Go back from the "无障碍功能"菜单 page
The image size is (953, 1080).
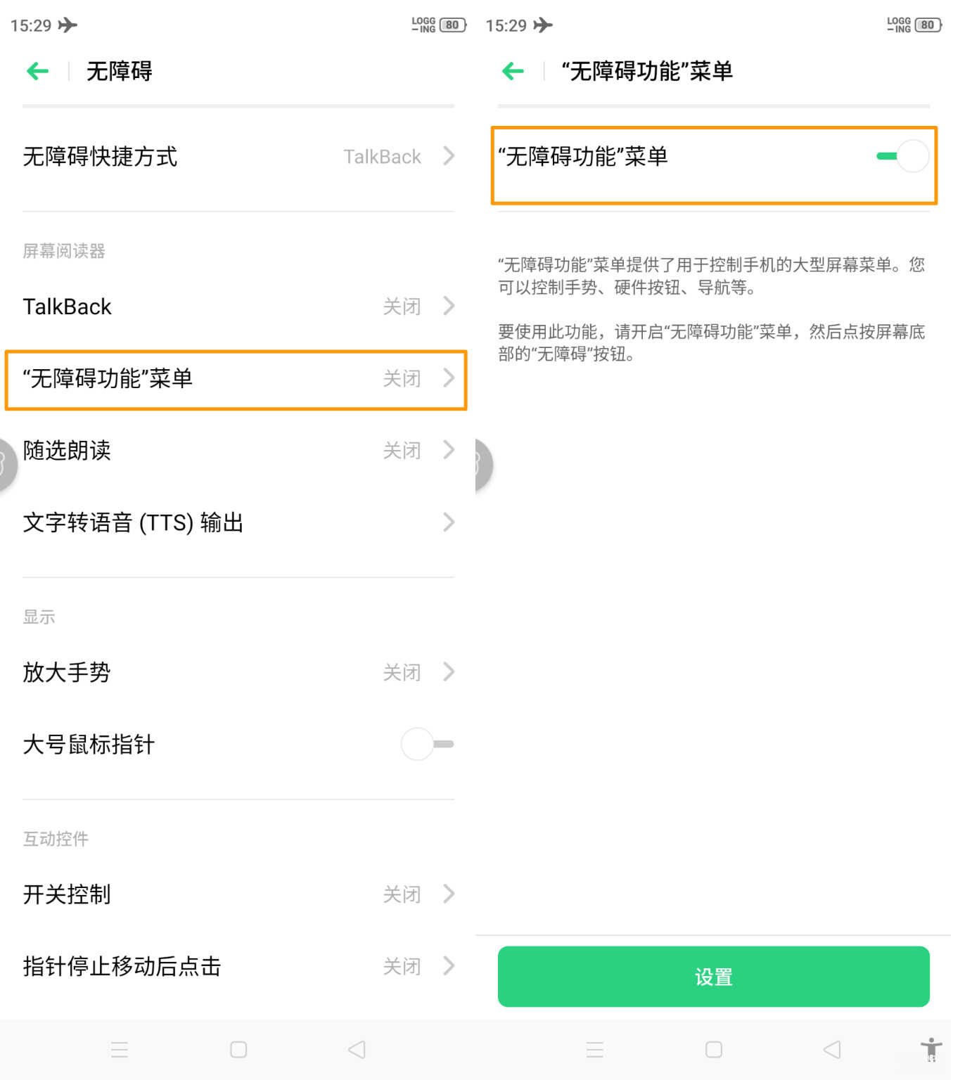coord(513,70)
